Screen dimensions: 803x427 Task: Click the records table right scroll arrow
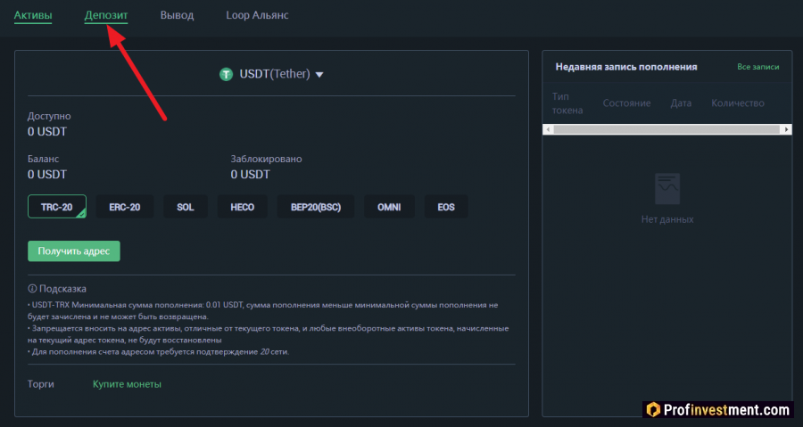coord(787,129)
